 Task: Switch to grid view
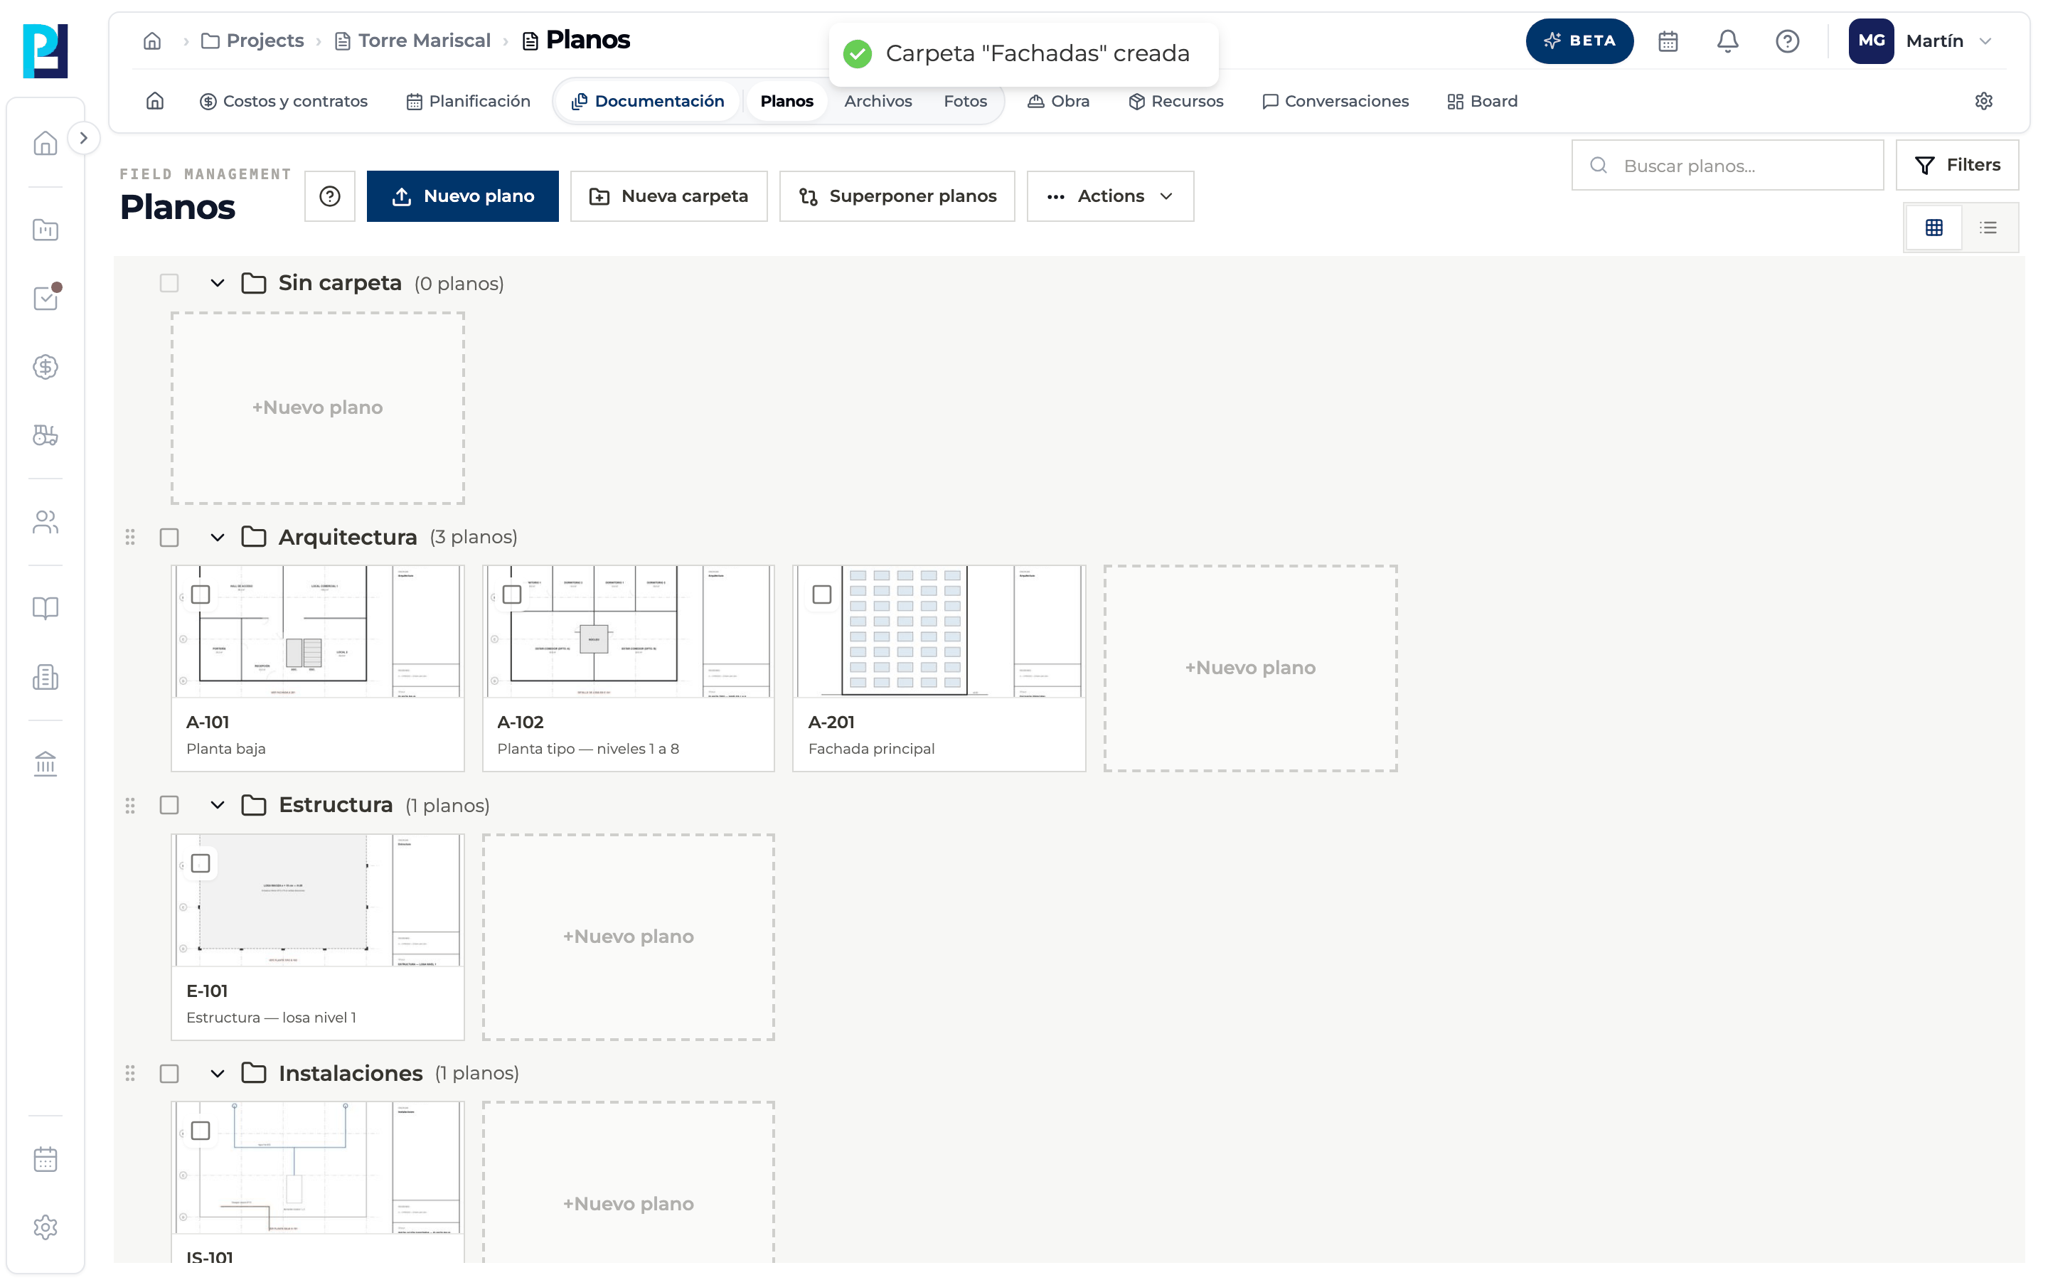click(1934, 227)
